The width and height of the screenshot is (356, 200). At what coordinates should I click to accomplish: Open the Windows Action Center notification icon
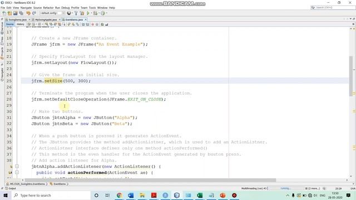349,195
